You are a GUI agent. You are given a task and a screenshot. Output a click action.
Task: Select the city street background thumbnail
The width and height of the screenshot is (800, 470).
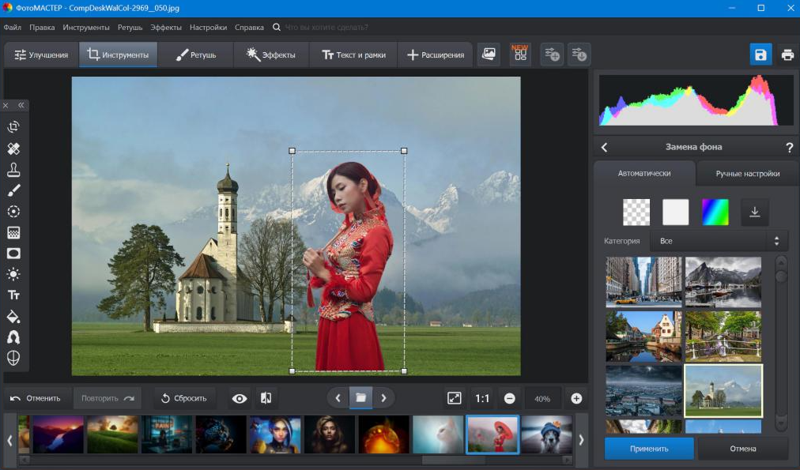(644, 282)
